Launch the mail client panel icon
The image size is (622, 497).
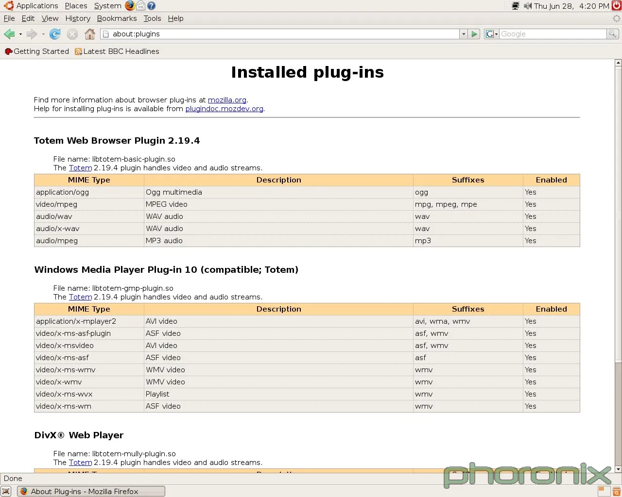point(140,6)
